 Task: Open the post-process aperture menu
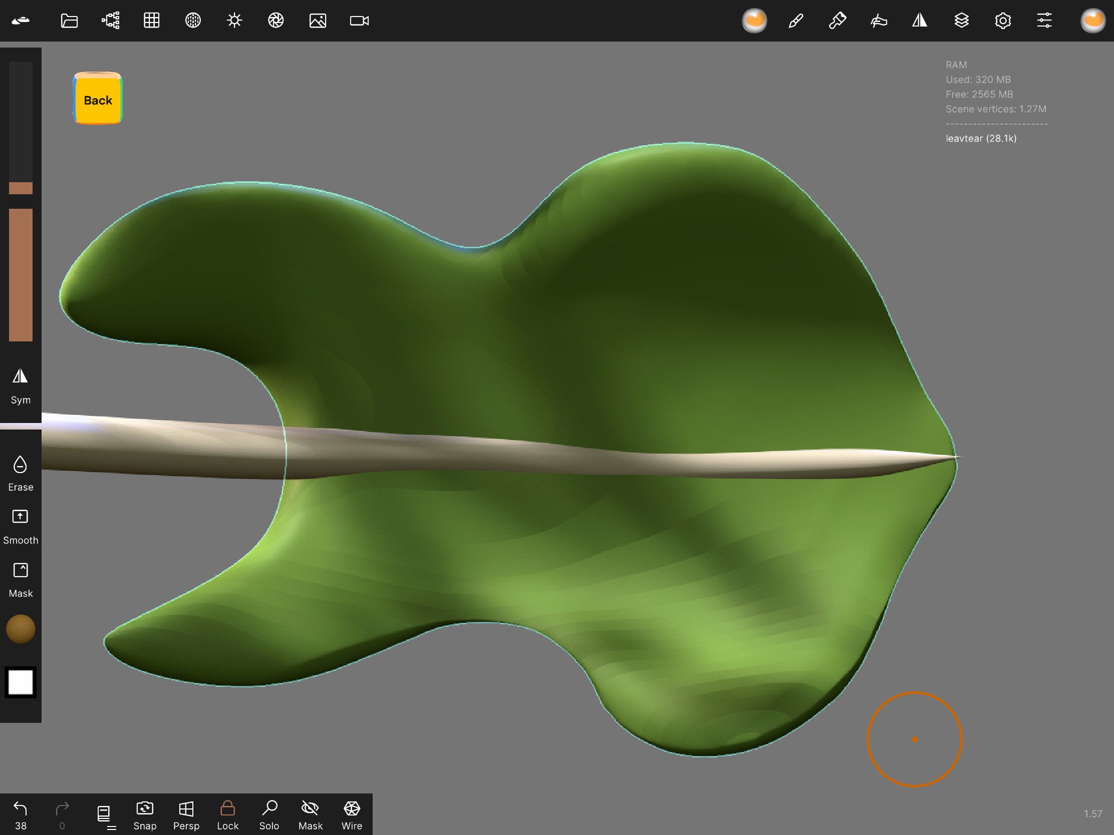tap(275, 21)
